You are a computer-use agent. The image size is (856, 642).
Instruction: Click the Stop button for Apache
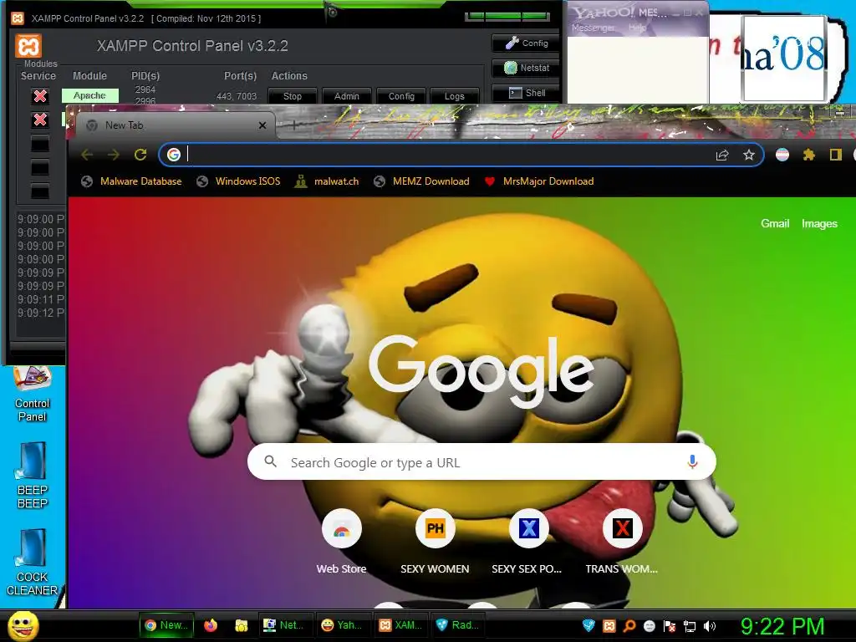click(x=293, y=96)
